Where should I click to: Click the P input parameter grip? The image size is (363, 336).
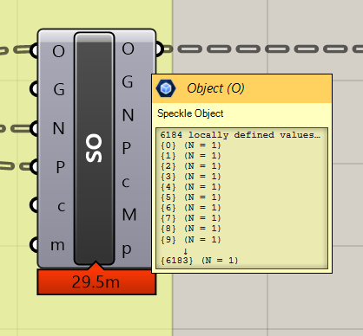coord(34,166)
